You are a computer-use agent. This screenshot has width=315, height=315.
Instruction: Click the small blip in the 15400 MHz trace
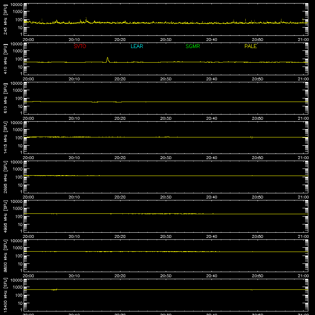click(54, 289)
